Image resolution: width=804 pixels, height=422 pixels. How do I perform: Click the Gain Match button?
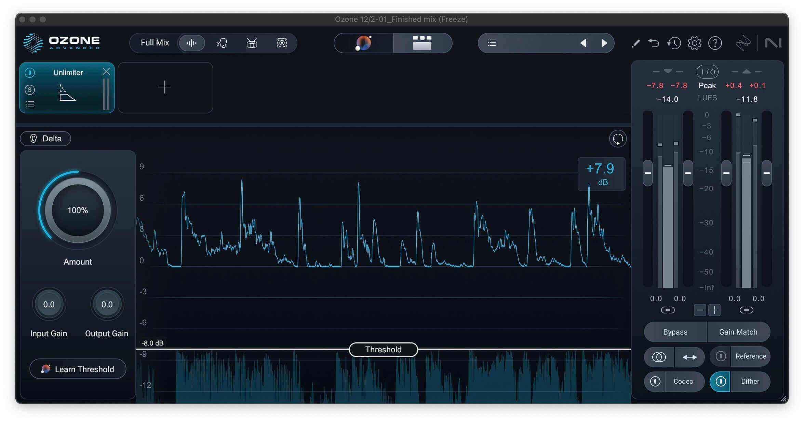tap(738, 332)
